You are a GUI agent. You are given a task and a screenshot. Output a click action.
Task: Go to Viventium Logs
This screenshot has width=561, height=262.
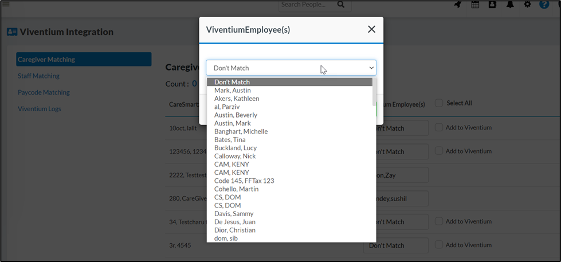tap(39, 109)
